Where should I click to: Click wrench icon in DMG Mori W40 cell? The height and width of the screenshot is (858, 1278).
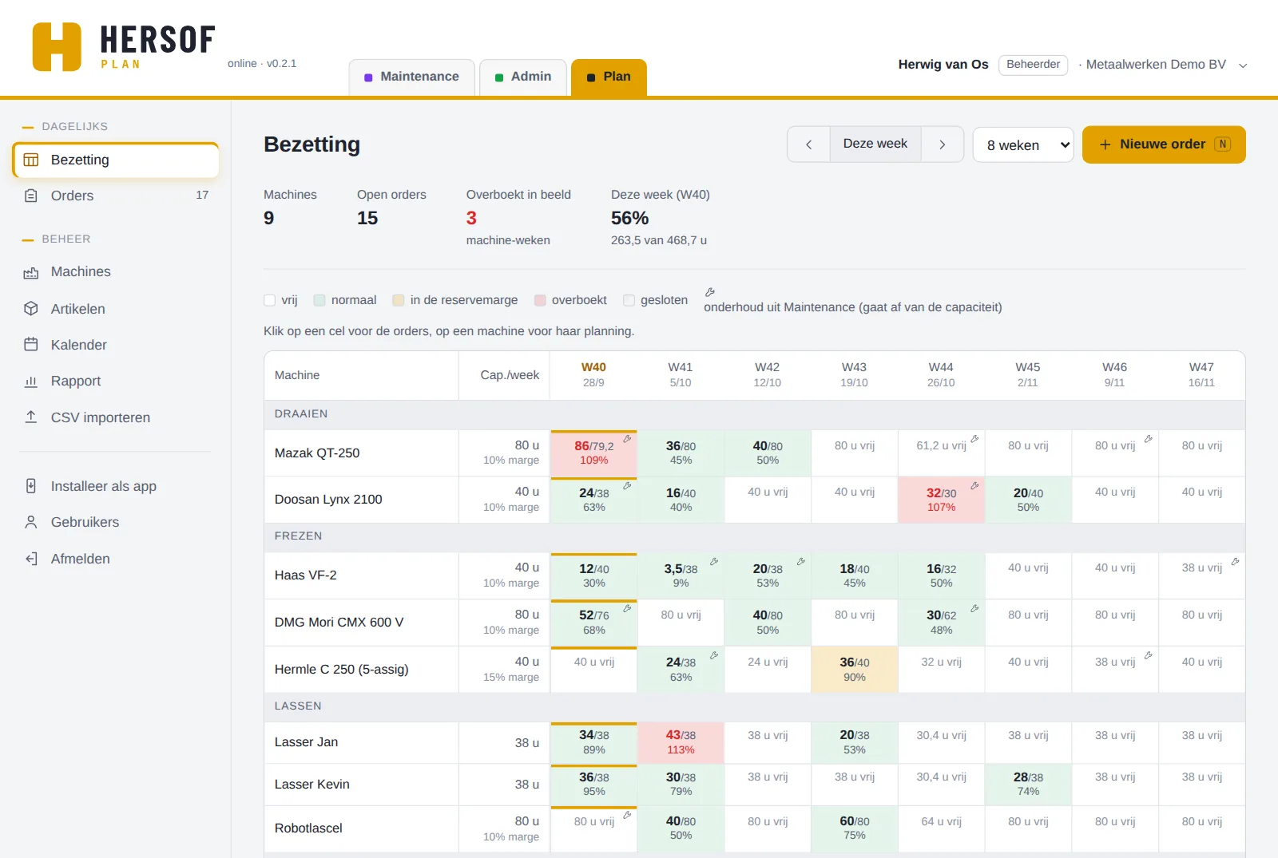tap(628, 608)
